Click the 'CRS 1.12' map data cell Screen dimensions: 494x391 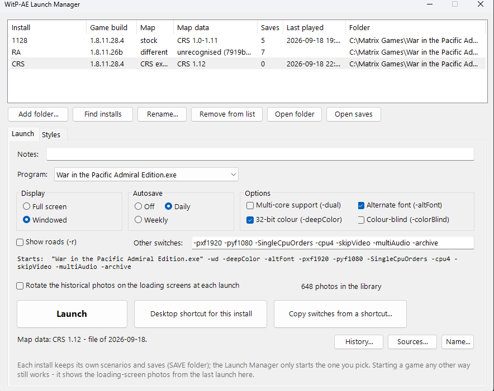191,64
